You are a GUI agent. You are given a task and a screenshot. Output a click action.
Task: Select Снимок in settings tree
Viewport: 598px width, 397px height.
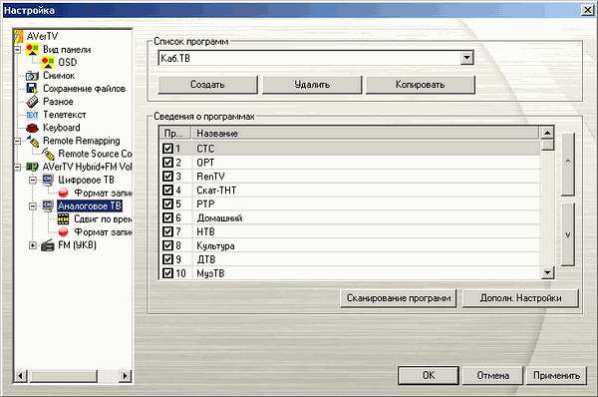[x=59, y=76]
